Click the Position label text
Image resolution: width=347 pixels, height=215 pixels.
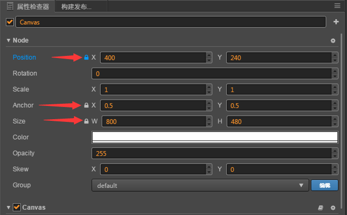pyautogui.click(x=24, y=57)
